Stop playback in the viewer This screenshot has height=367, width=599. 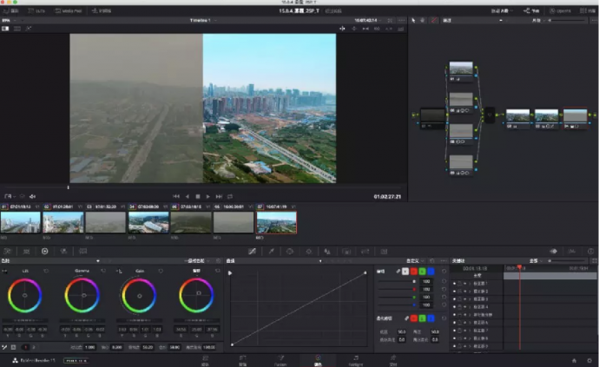pyautogui.click(x=198, y=196)
